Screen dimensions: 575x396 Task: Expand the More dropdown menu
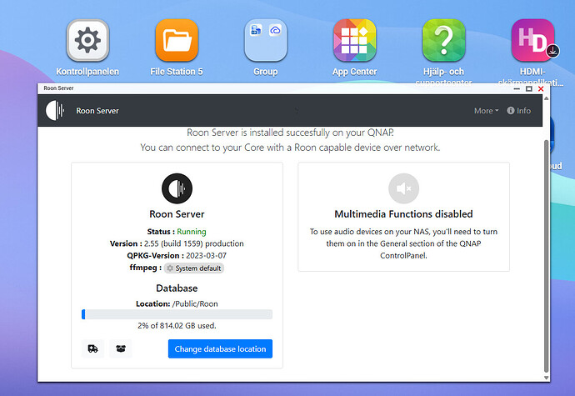pyautogui.click(x=486, y=110)
